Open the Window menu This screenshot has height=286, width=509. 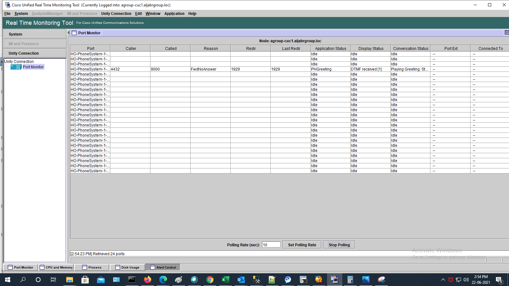click(153, 14)
